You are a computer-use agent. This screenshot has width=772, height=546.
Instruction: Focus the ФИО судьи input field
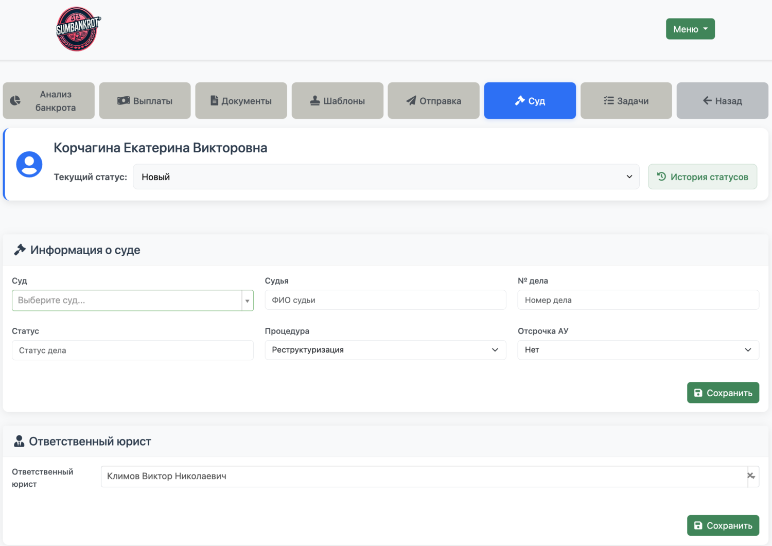point(385,300)
